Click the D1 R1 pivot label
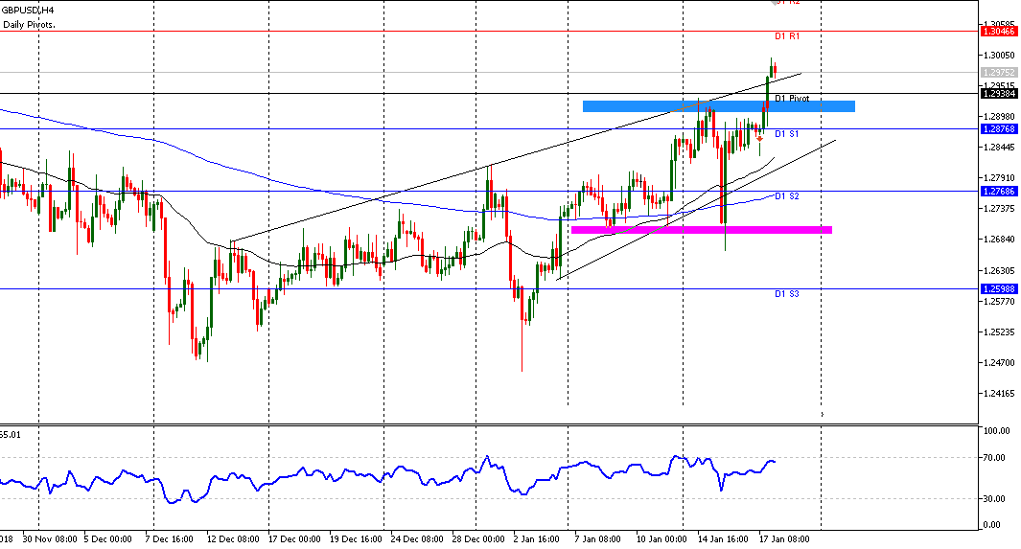1021x549 pixels. click(x=787, y=36)
